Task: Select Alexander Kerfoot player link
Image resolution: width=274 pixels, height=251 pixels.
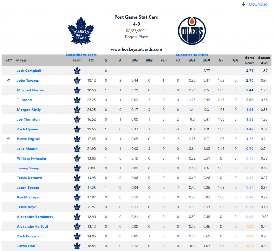Action: coord(32,226)
